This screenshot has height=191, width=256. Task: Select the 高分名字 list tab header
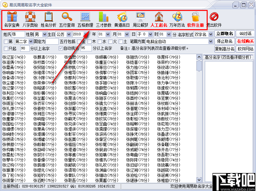(x=228, y=57)
